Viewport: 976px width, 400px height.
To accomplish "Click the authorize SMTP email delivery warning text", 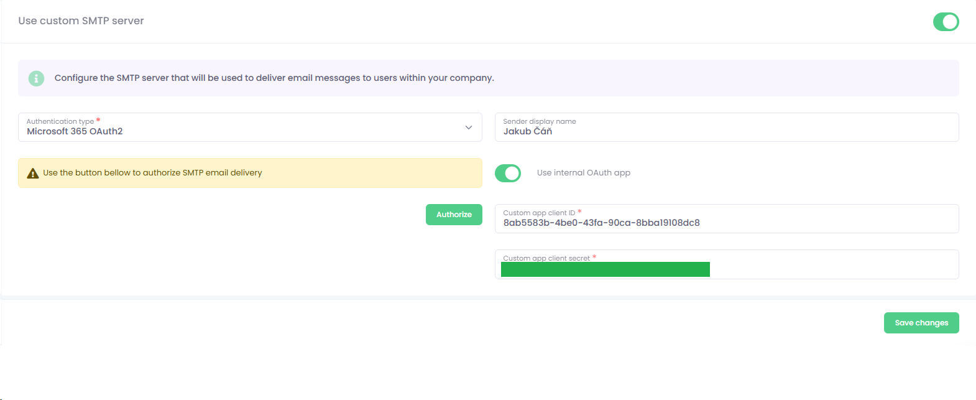I will click(x=152, y=173).
